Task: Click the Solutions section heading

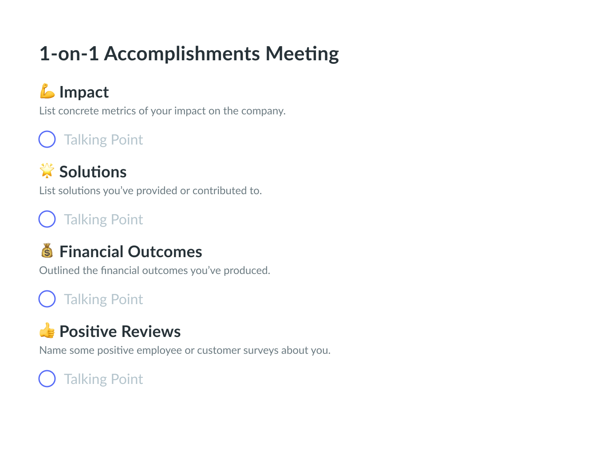Action: (93, 172)
